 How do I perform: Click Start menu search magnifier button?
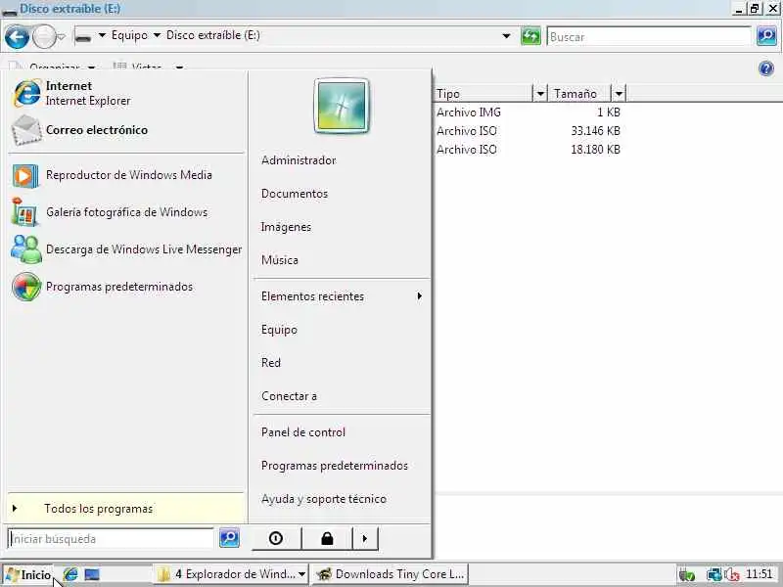tap(230, 538)
